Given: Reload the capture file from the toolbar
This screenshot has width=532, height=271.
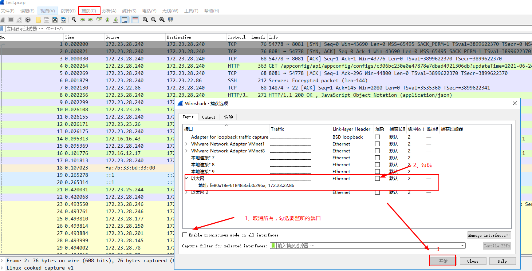Looking at the screenshot, I should 63,20.
